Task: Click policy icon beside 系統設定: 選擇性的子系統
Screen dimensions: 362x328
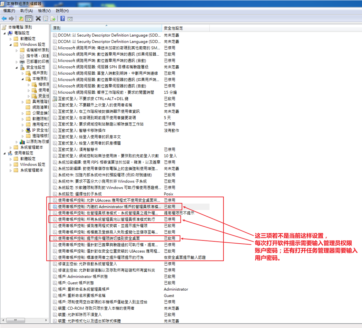Action: coord(55,194)
